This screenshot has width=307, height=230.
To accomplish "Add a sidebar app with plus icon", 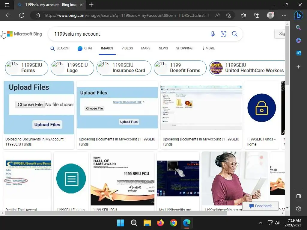I will tap(298, 67).
